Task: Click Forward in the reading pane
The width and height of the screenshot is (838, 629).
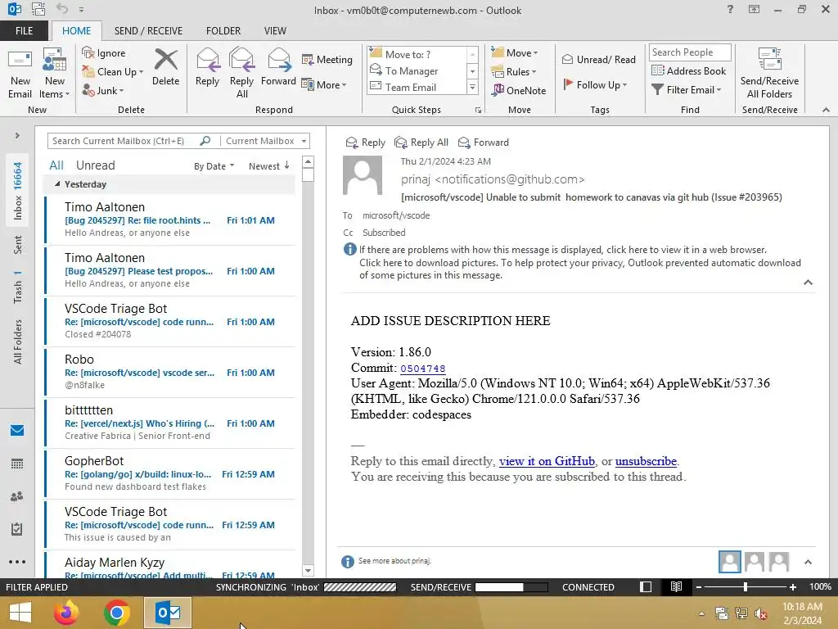Action: click(484, 143)
